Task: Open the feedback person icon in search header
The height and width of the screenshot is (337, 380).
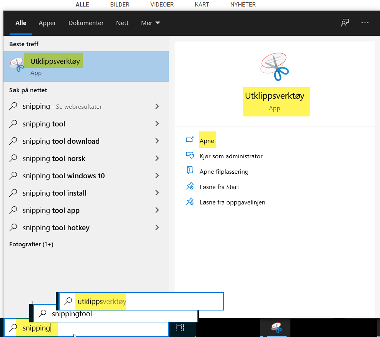Action: point(345,23)
